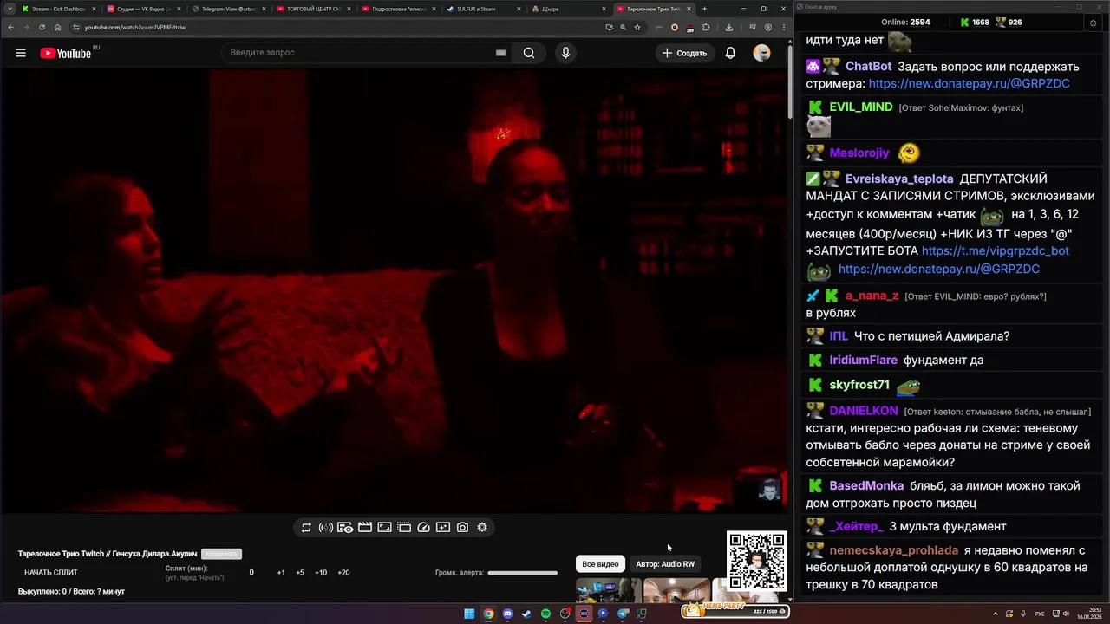Click the resize frame icon in player toolbar
Image resolution: width=1110 pixels, height=624 pixels.
click(384, 527)
